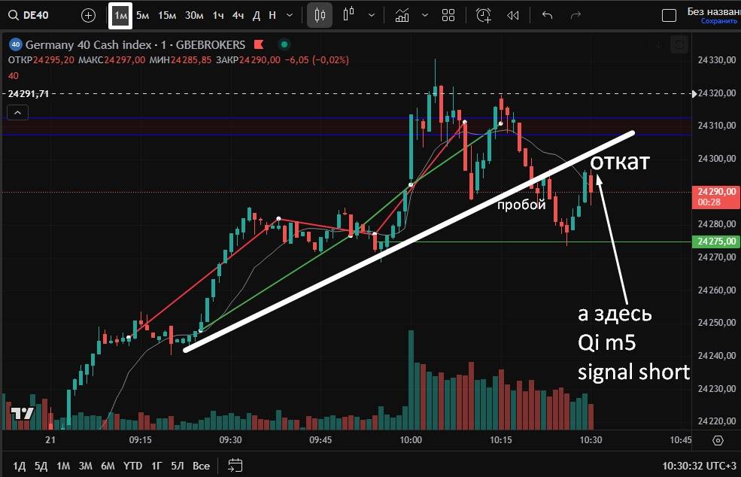Open indicator templates grid icon
This screenshot has width=741, height=477.
pos(448,15)
